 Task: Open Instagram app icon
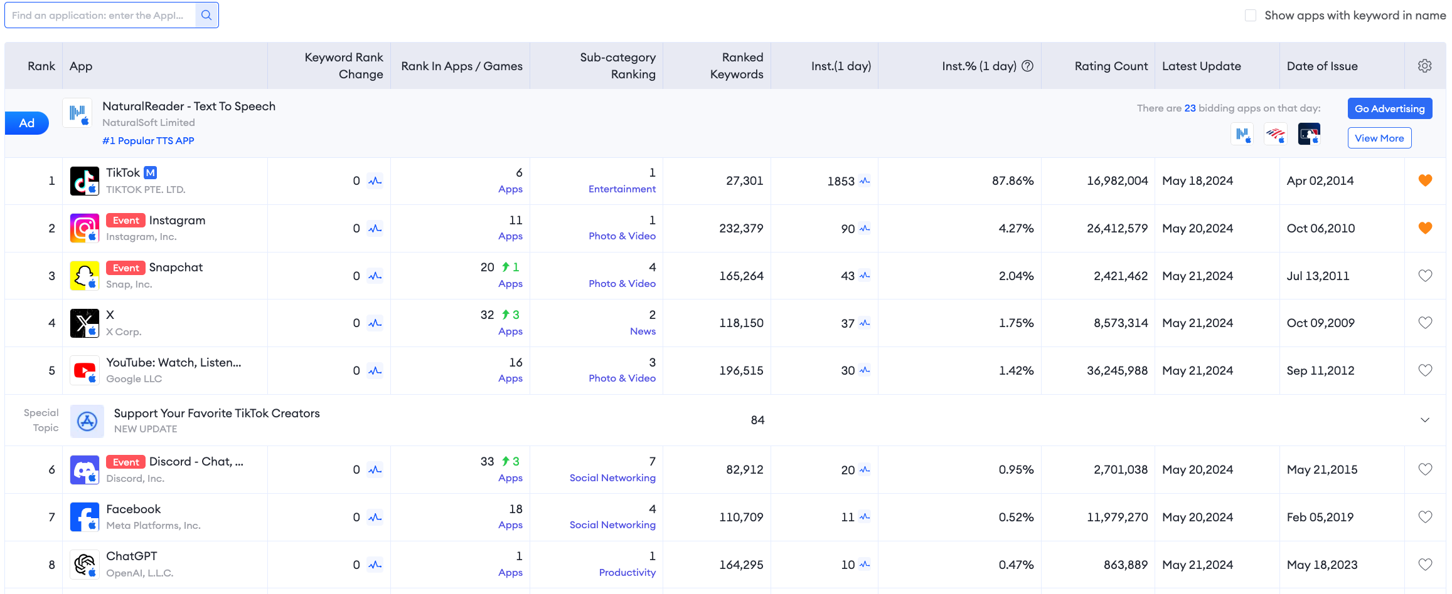coord(85,228)
